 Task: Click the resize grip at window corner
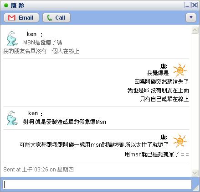[x=196, y=188]
